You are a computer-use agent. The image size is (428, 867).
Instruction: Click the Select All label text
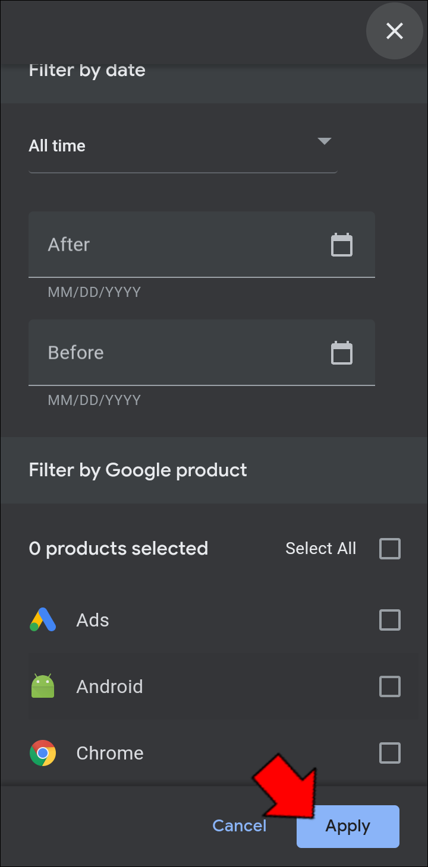(320, 549)
